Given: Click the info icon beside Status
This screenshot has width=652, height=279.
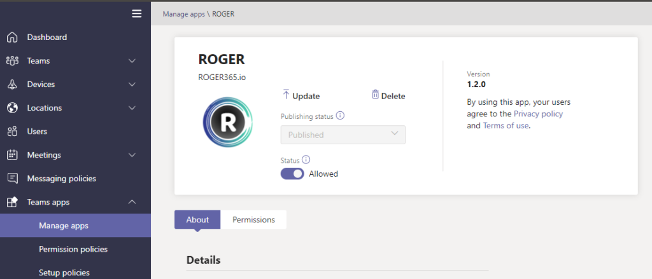Looking at the screenshot, I should 306,160.
